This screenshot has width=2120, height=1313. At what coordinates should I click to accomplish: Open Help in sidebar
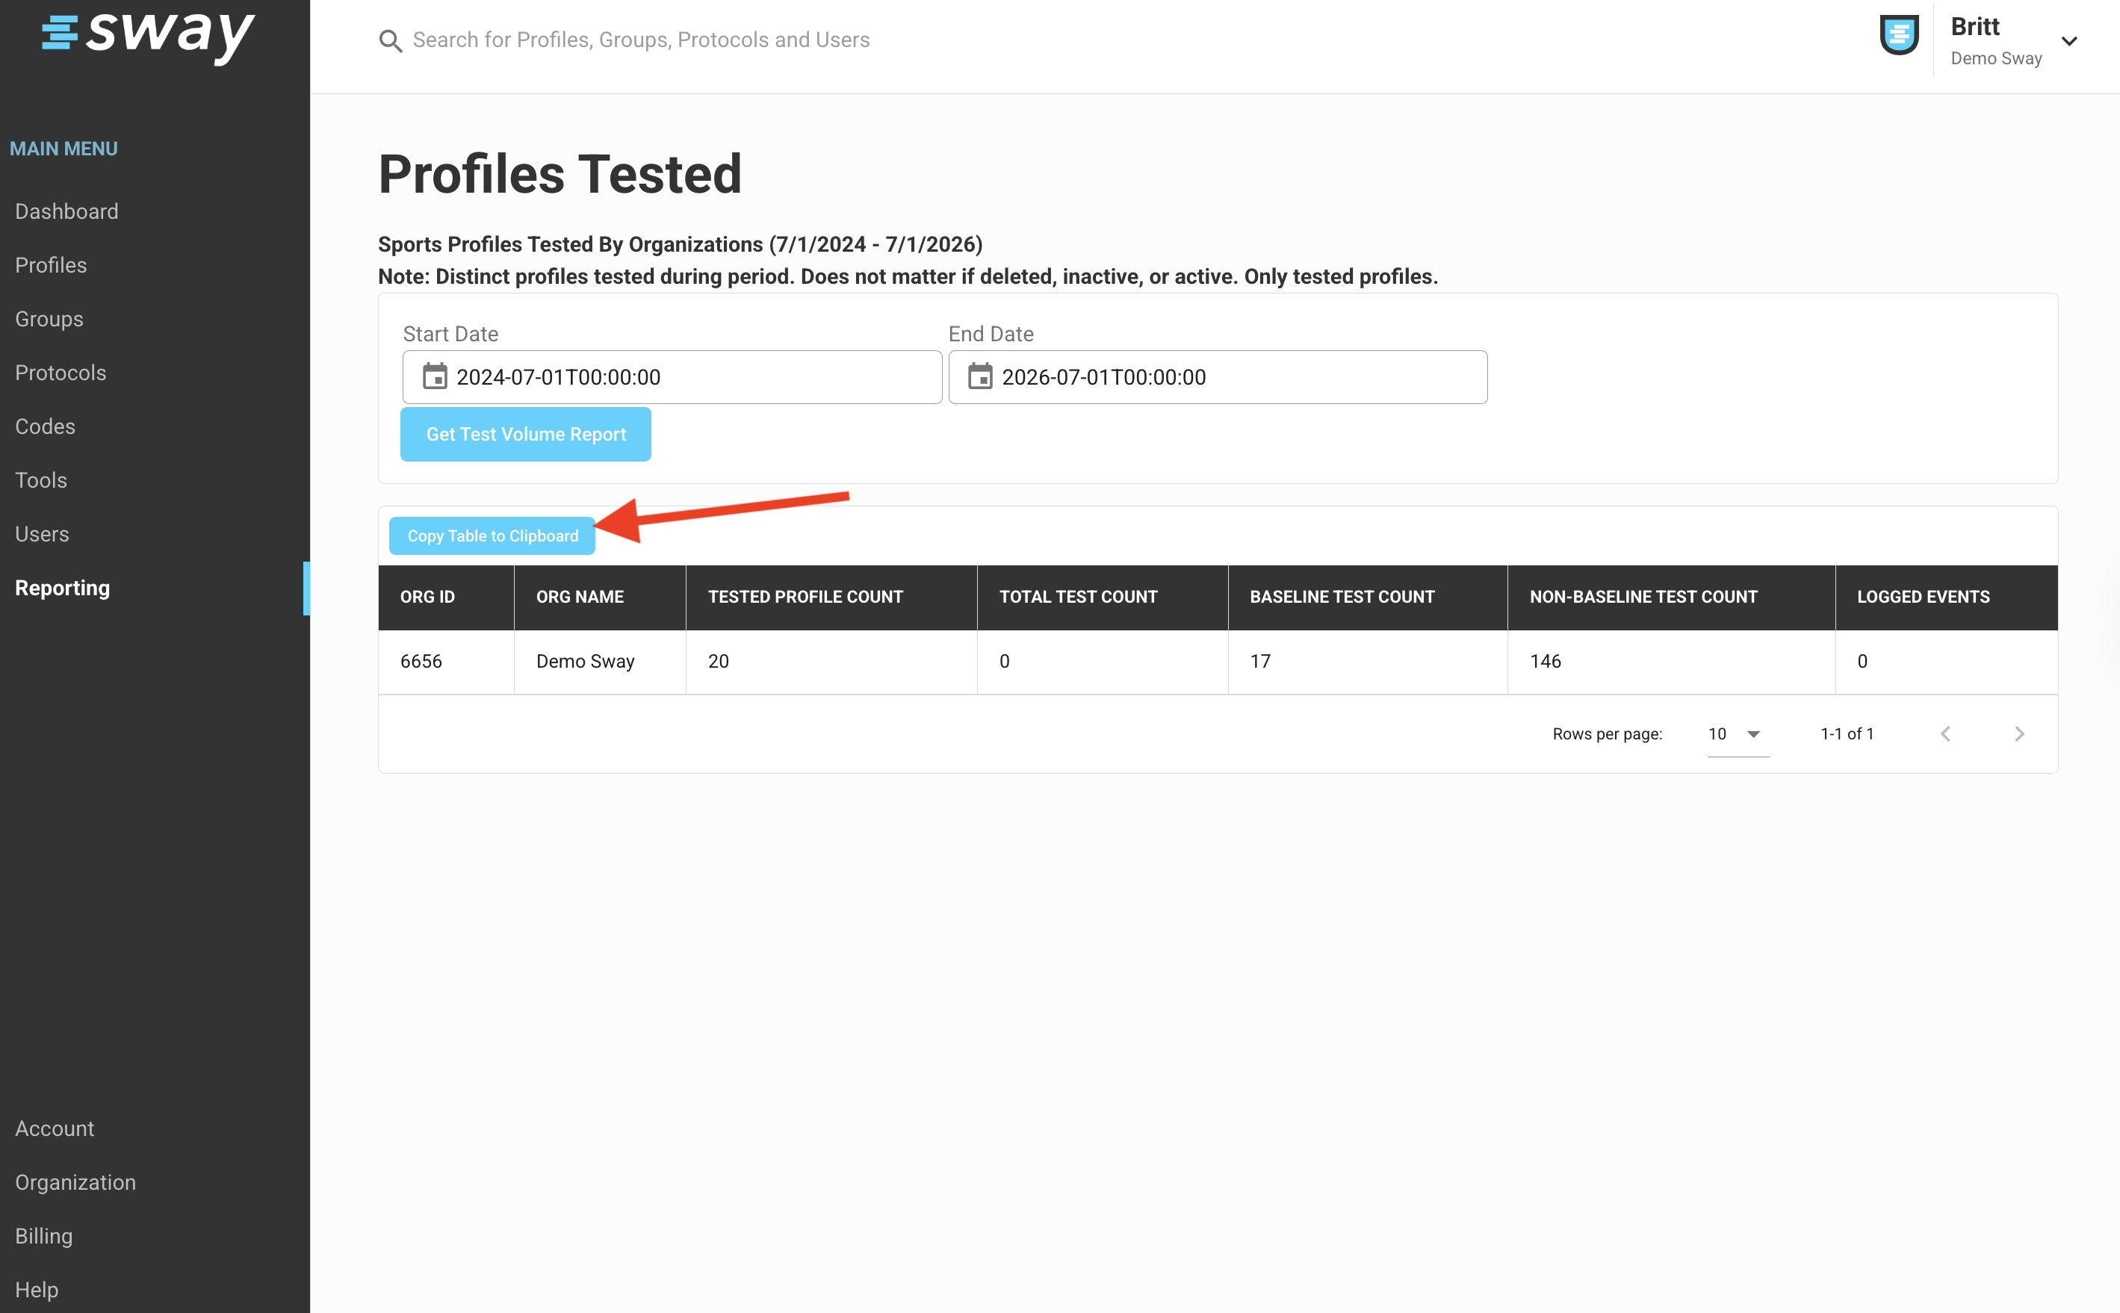(37, 1290)
